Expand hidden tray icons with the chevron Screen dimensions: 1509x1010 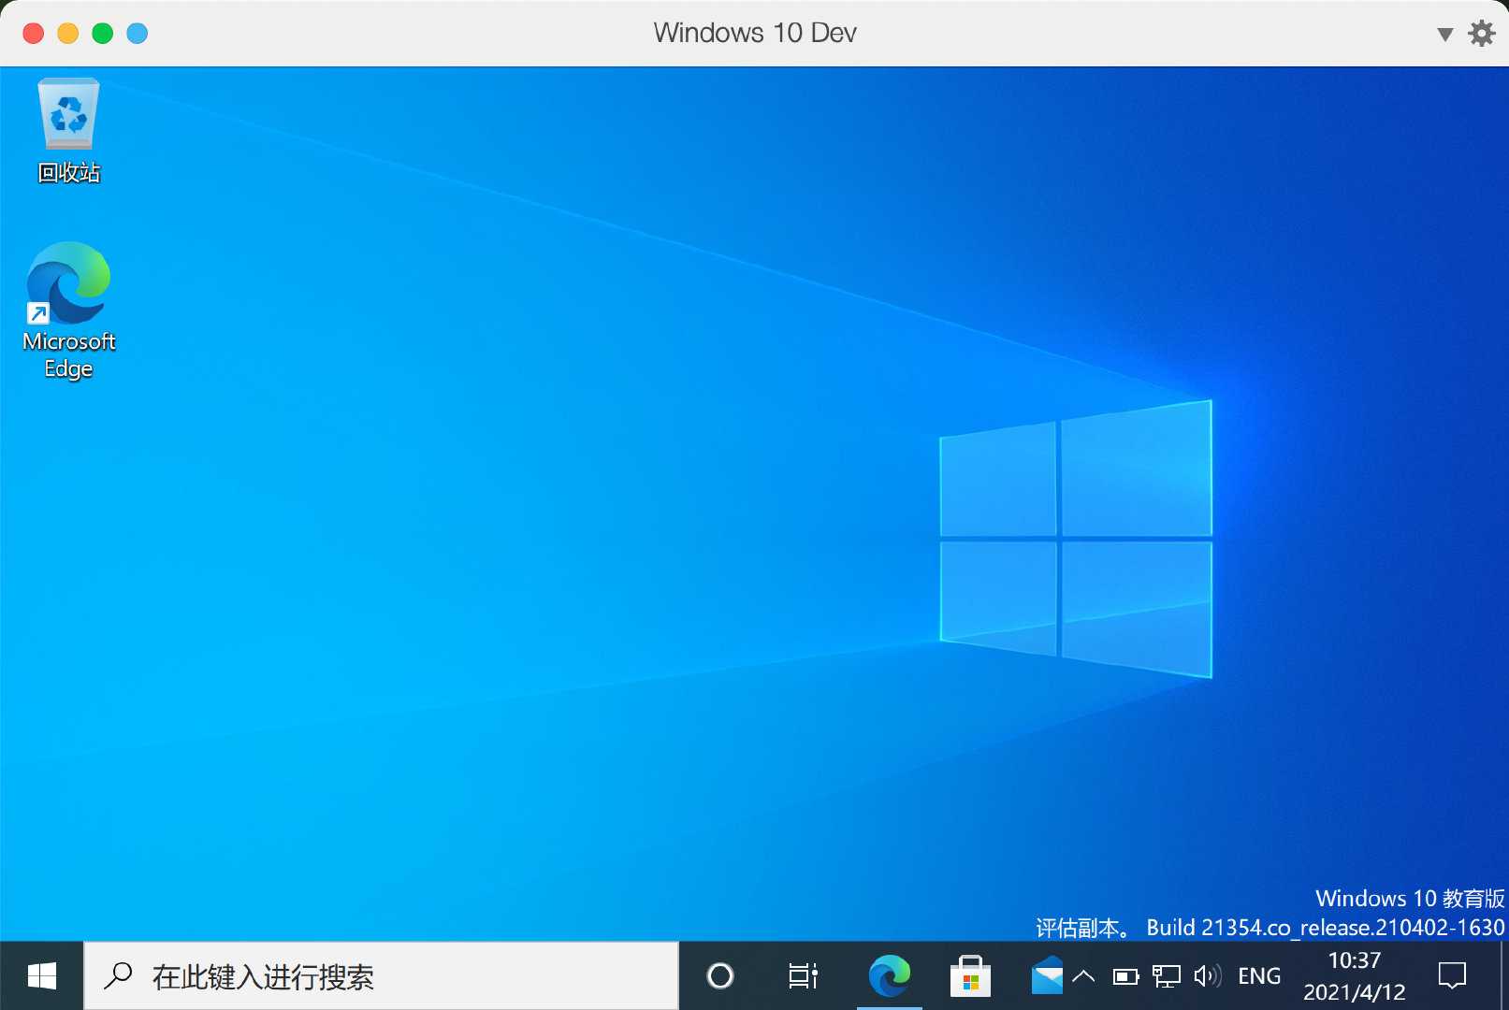(x=1083, y=975)
